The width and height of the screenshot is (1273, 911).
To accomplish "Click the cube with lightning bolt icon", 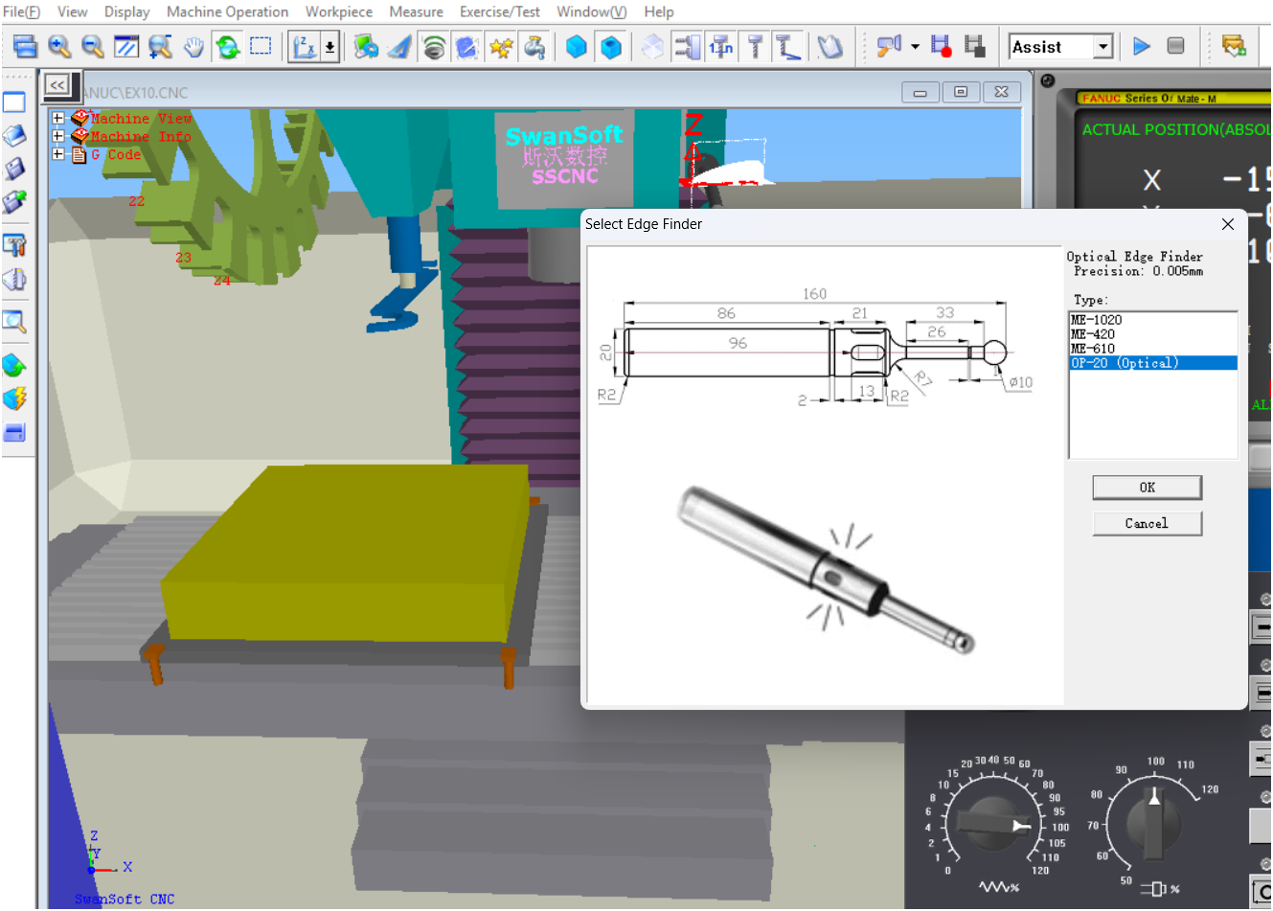I will [14, 399].
